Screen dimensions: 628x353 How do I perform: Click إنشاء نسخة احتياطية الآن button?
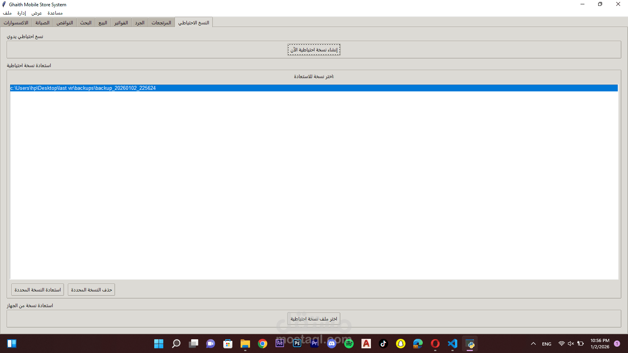tap(314, 50)
